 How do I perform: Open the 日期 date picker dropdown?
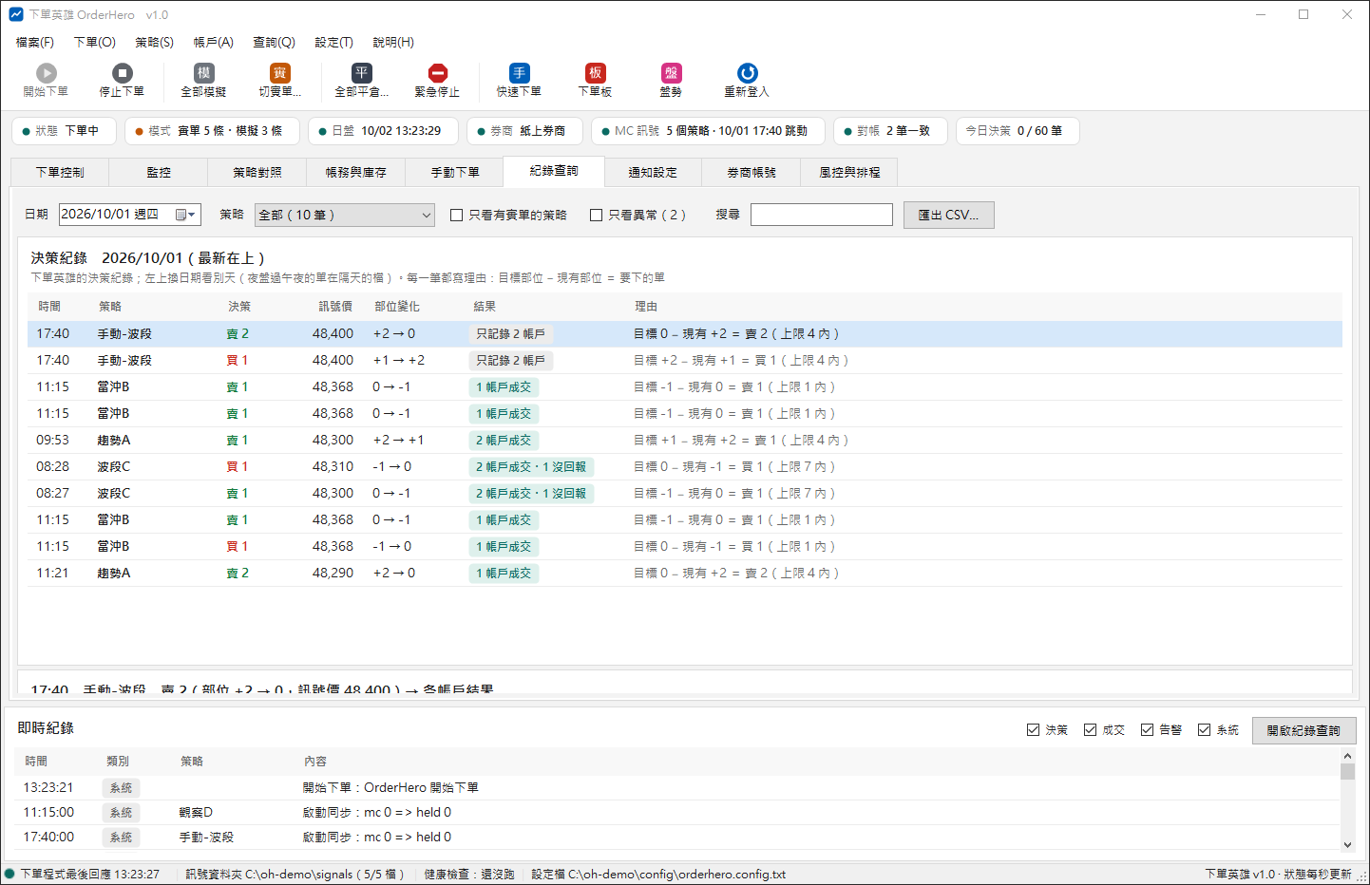185,215
